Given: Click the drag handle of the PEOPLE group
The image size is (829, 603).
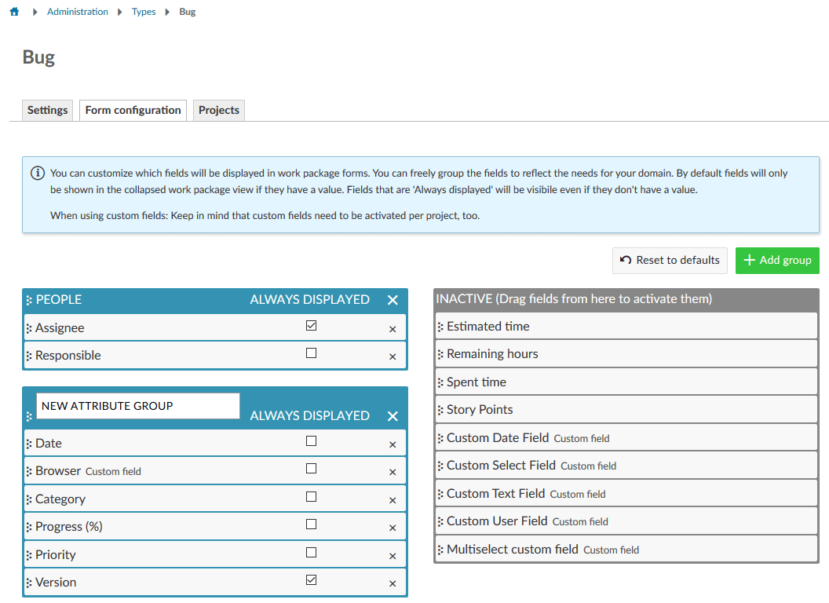Looking at the screenshot, I should [29, 299].
